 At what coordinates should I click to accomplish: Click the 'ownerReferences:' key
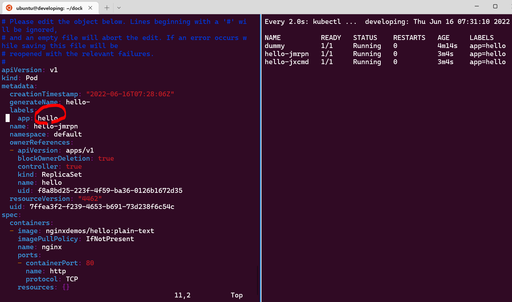tap(42, 142)
